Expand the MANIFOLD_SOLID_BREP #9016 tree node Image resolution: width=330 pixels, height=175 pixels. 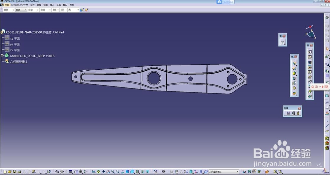[x=2, y=55]
